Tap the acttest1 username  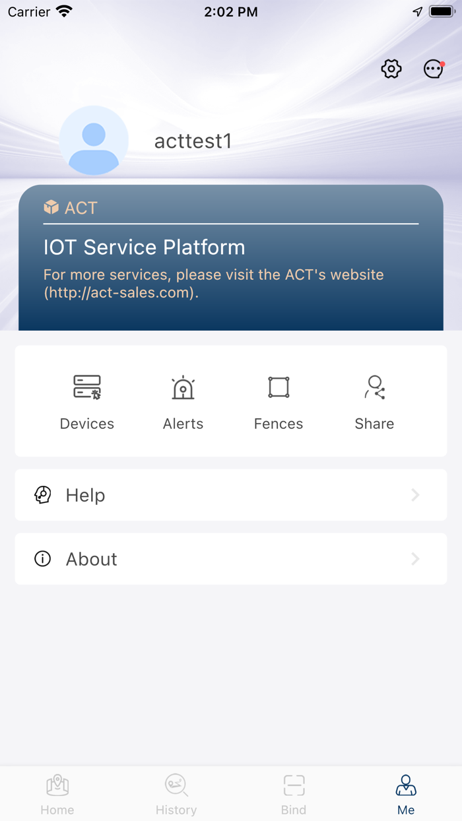click(x=193, y=140)
